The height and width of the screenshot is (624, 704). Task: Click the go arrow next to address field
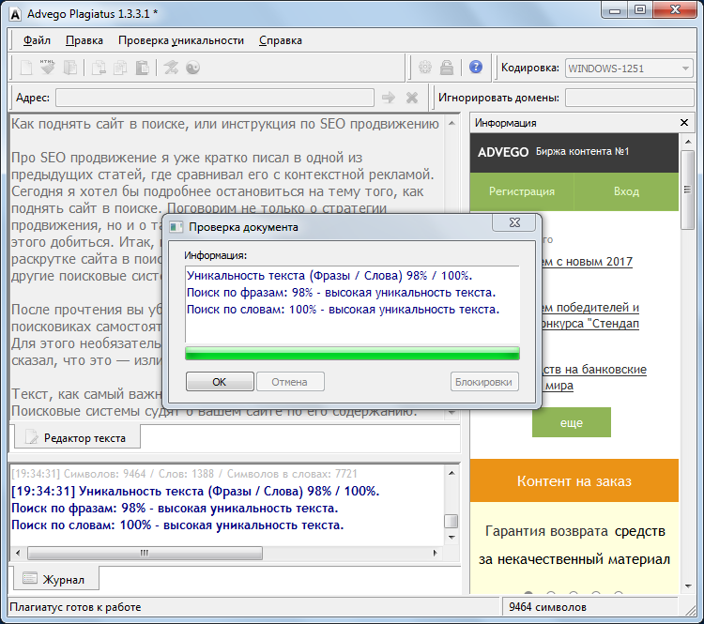point(389,98)
